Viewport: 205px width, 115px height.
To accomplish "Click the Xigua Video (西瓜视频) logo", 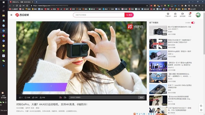I will click(x=22, y=15).
